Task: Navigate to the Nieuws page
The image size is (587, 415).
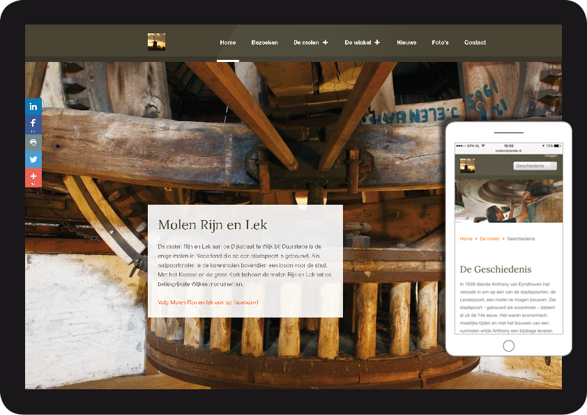Action: 406,42
